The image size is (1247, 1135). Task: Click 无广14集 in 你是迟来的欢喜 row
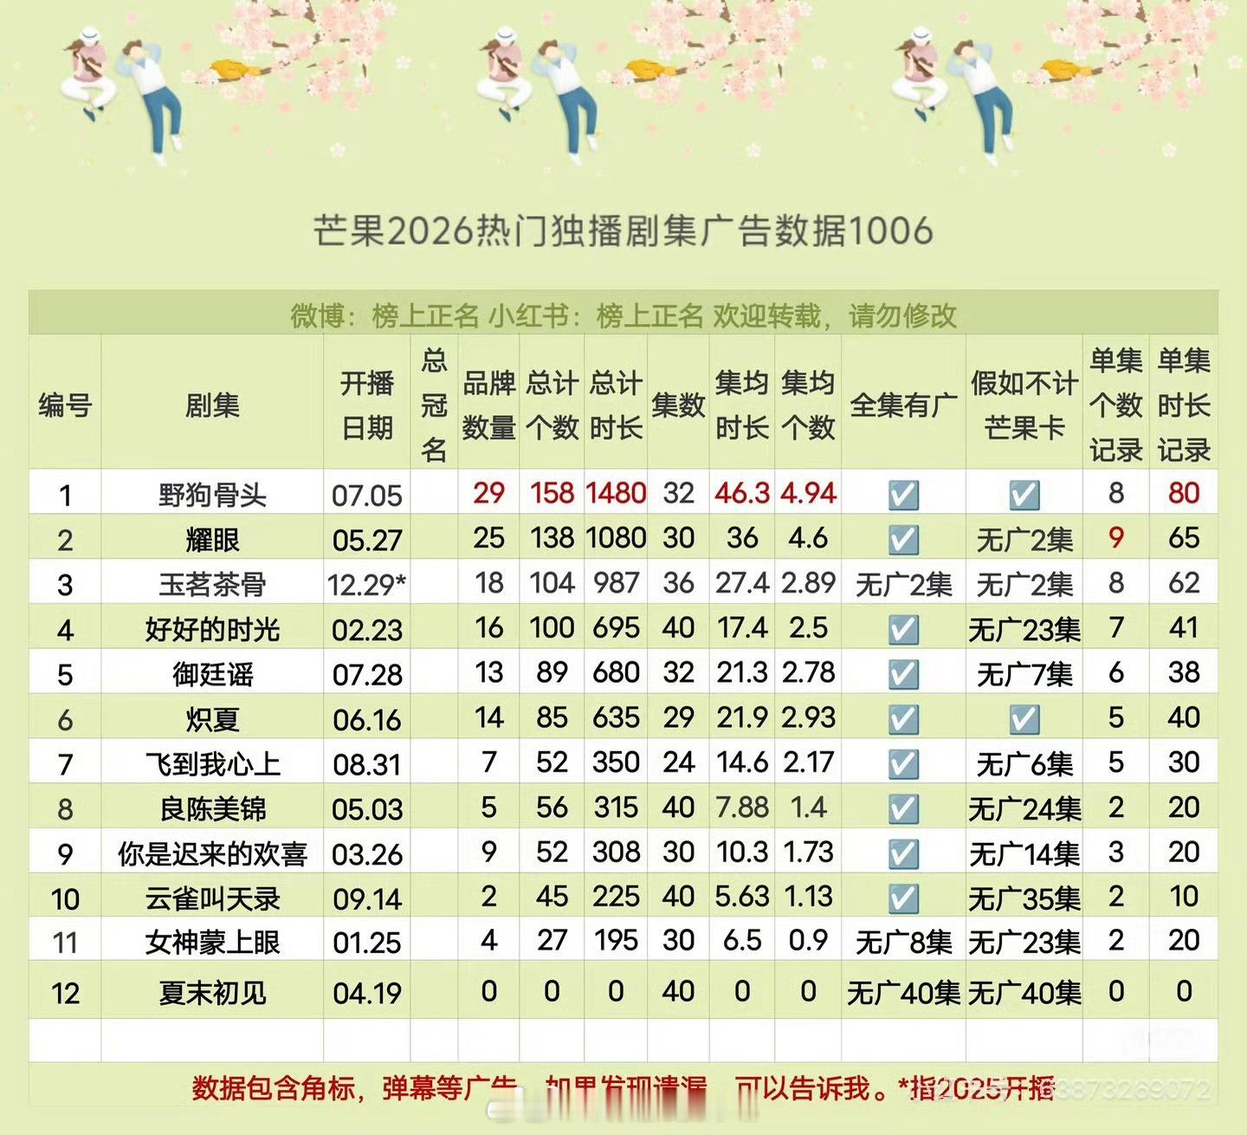[1024, 853]
